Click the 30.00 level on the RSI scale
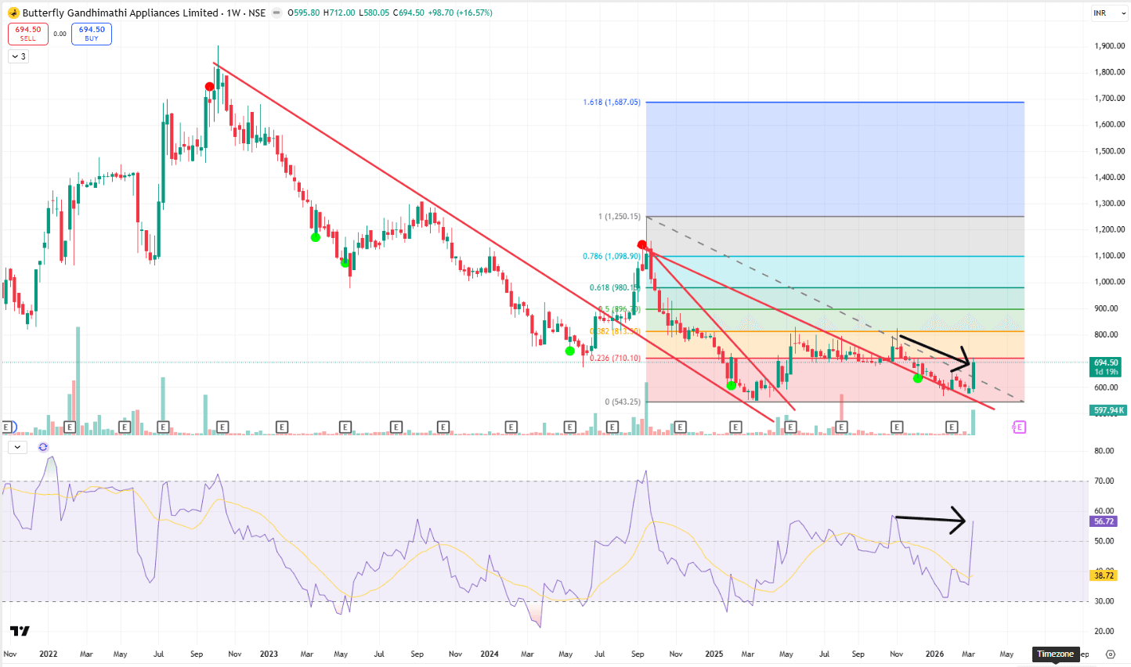This screenshot has height=667, width=1131. 1104,601
